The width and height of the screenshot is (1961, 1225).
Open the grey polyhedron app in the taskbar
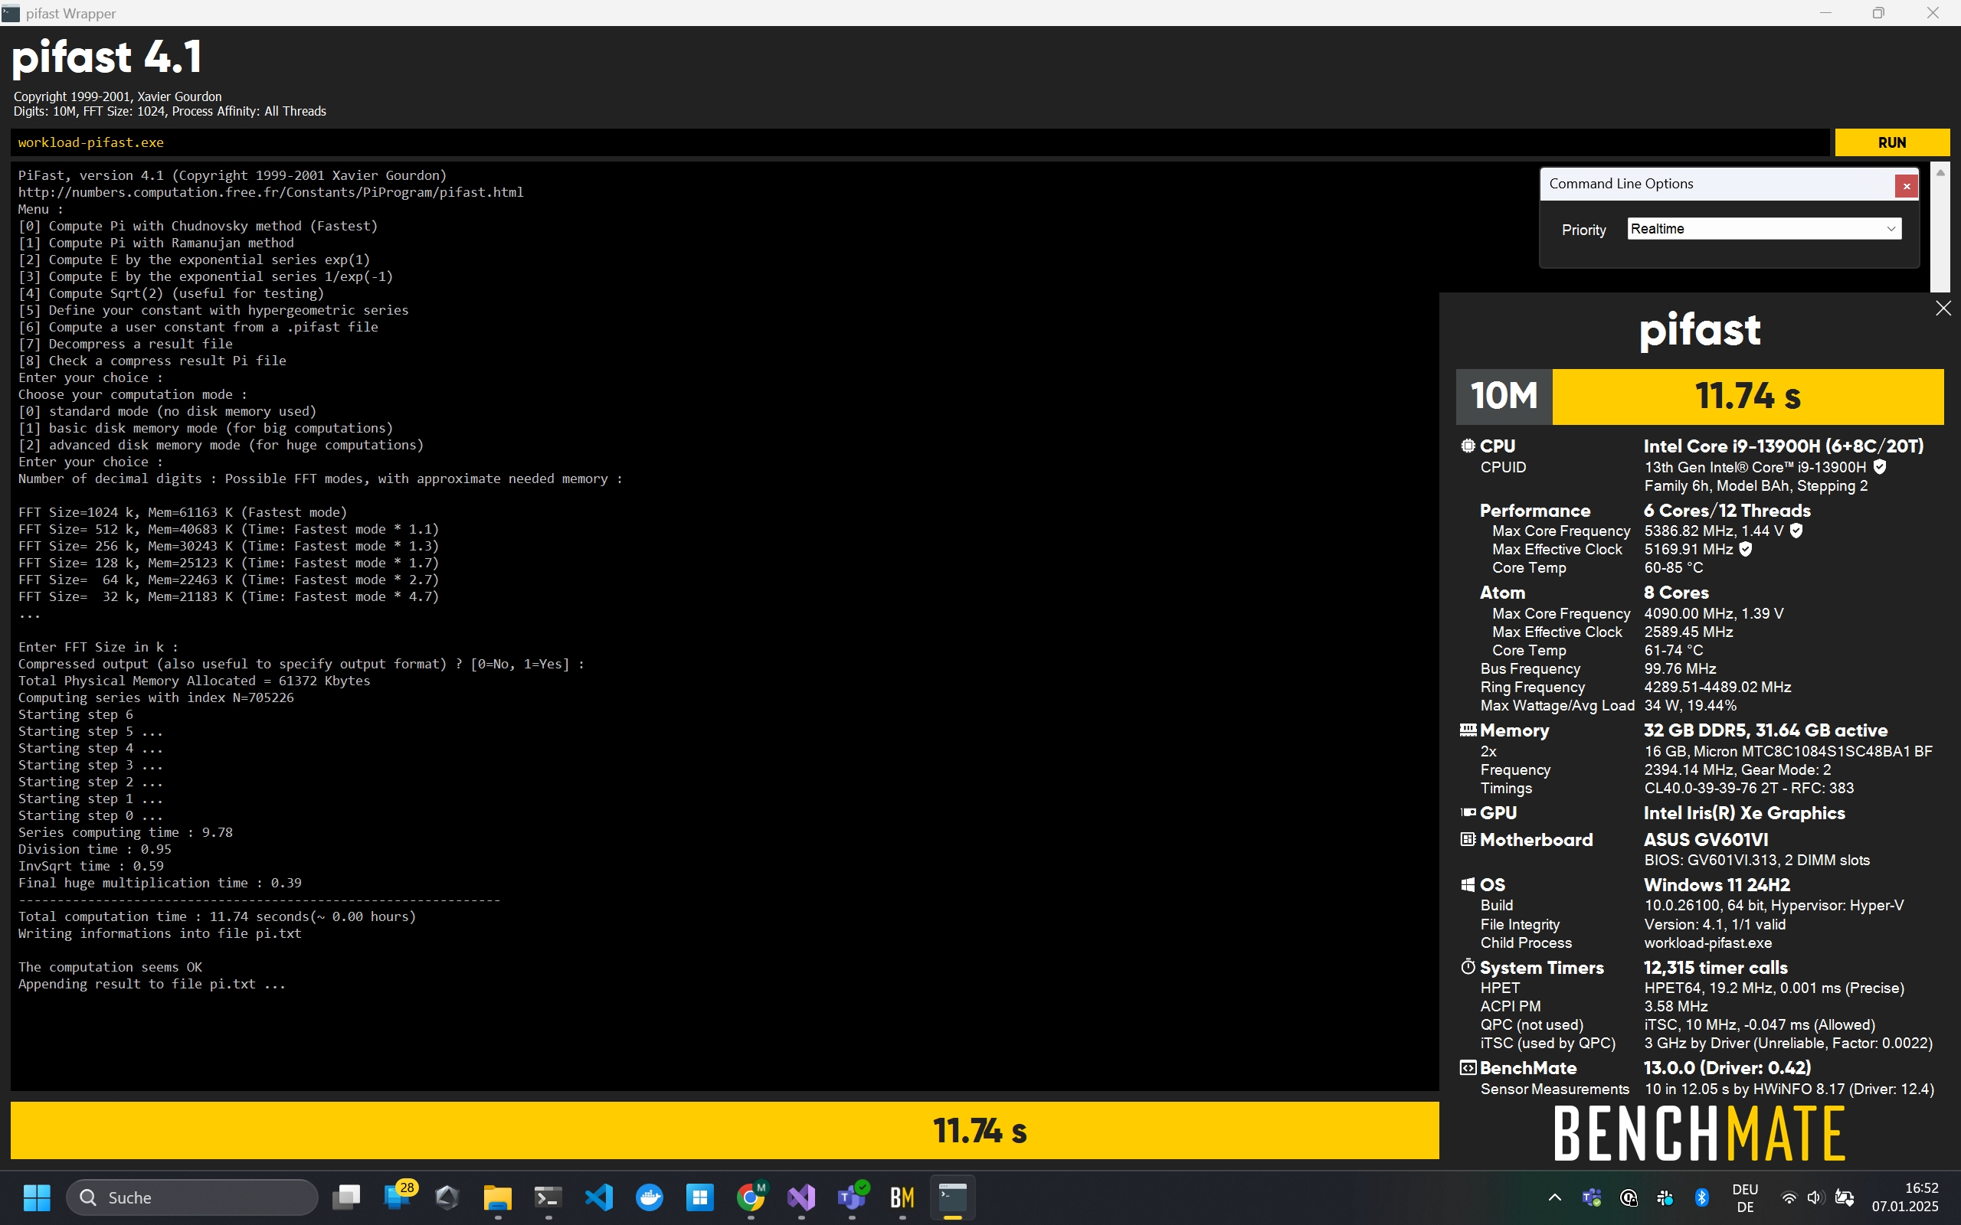447,1197
